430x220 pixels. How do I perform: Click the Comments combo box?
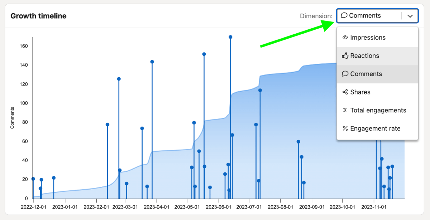coord(369,15)
